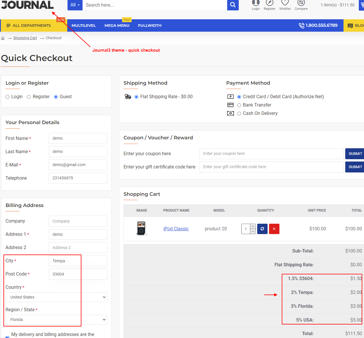364x338 pixels.
Task: Select Cash On Delivery payment option
Action: click(239, 114)
